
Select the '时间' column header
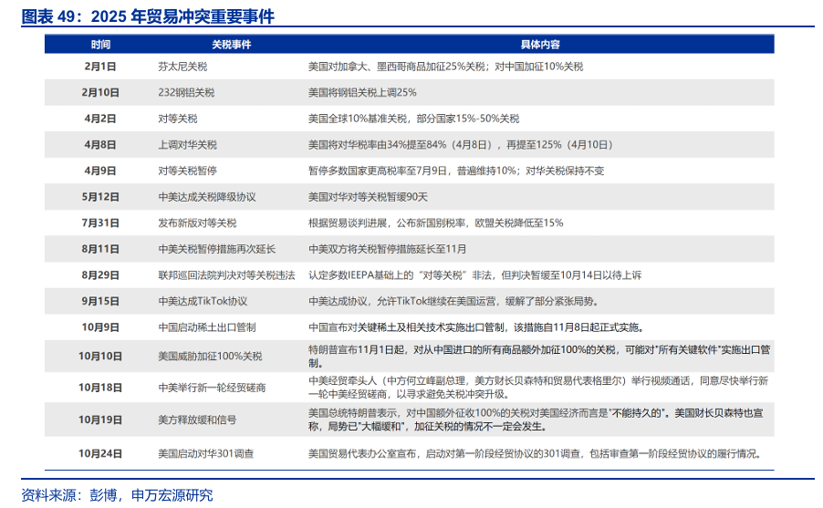tap(100, 44)
